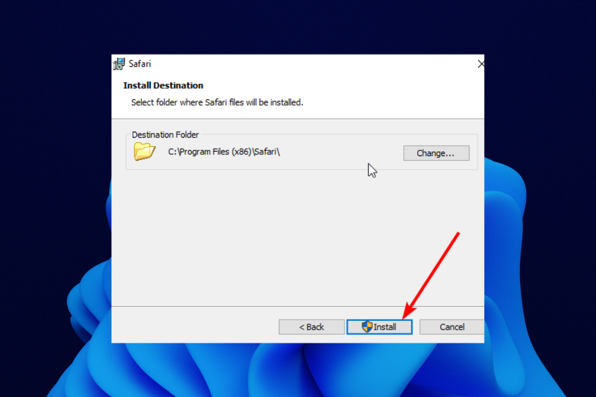Click the Destination Folder group label
This screenshot has width=596, height=397.
(x=166, y=134)
